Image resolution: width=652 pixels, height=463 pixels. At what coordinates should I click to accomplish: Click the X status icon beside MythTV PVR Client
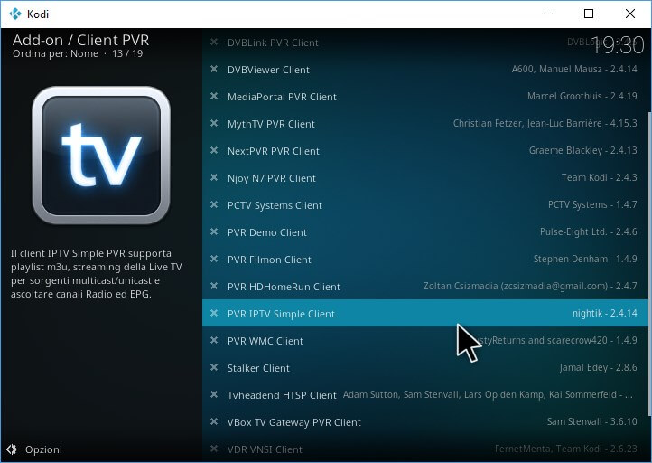[214, 123]
